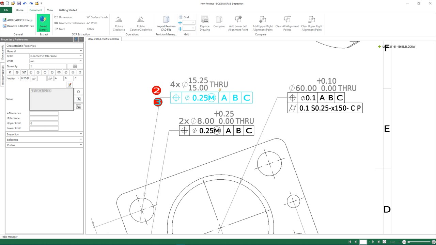
Task: Clear All Alignment Points
Action: 287,23
